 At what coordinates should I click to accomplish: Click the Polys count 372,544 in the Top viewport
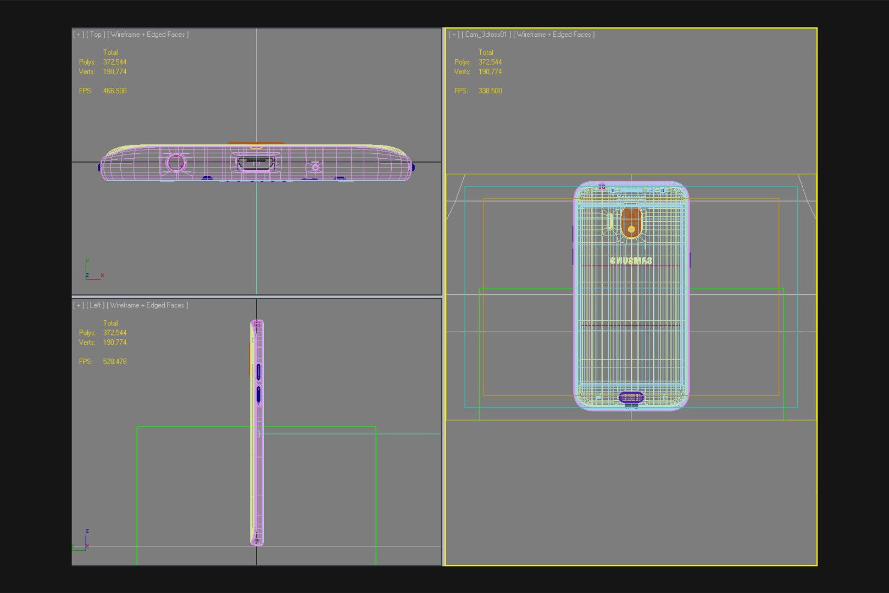[x=115, y=63]
